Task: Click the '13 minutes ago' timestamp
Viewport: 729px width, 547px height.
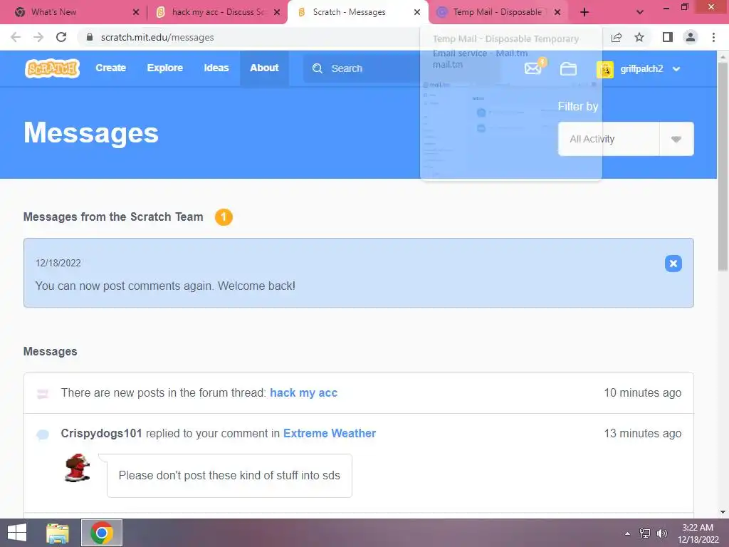Action: click(x=643, y=433)
